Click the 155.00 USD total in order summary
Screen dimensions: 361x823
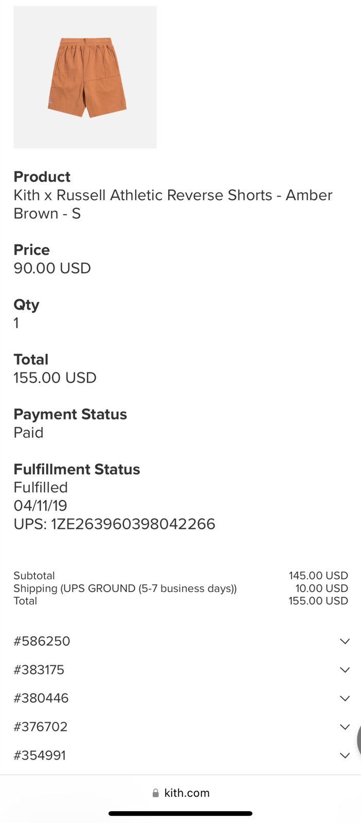click(x=318, y=601)
